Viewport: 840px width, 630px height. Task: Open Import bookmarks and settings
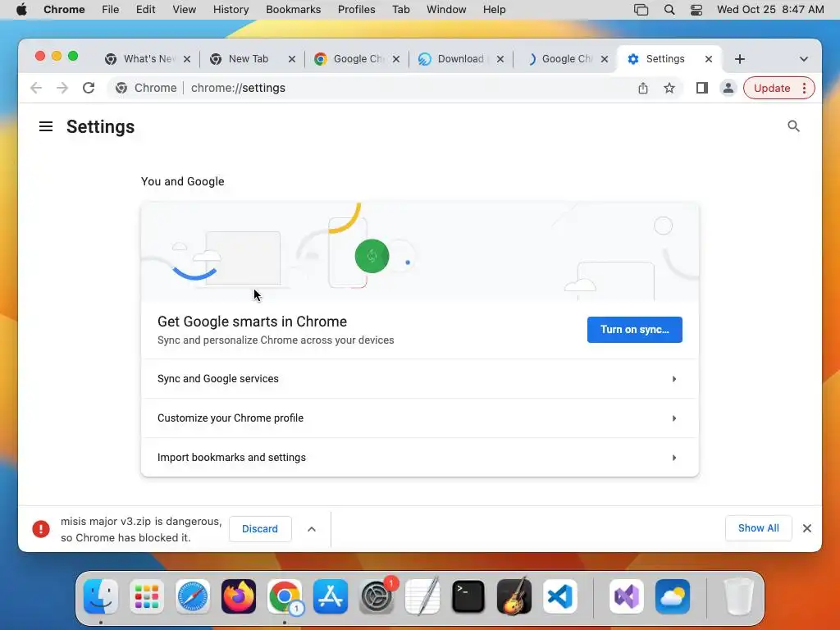point(419,458)
